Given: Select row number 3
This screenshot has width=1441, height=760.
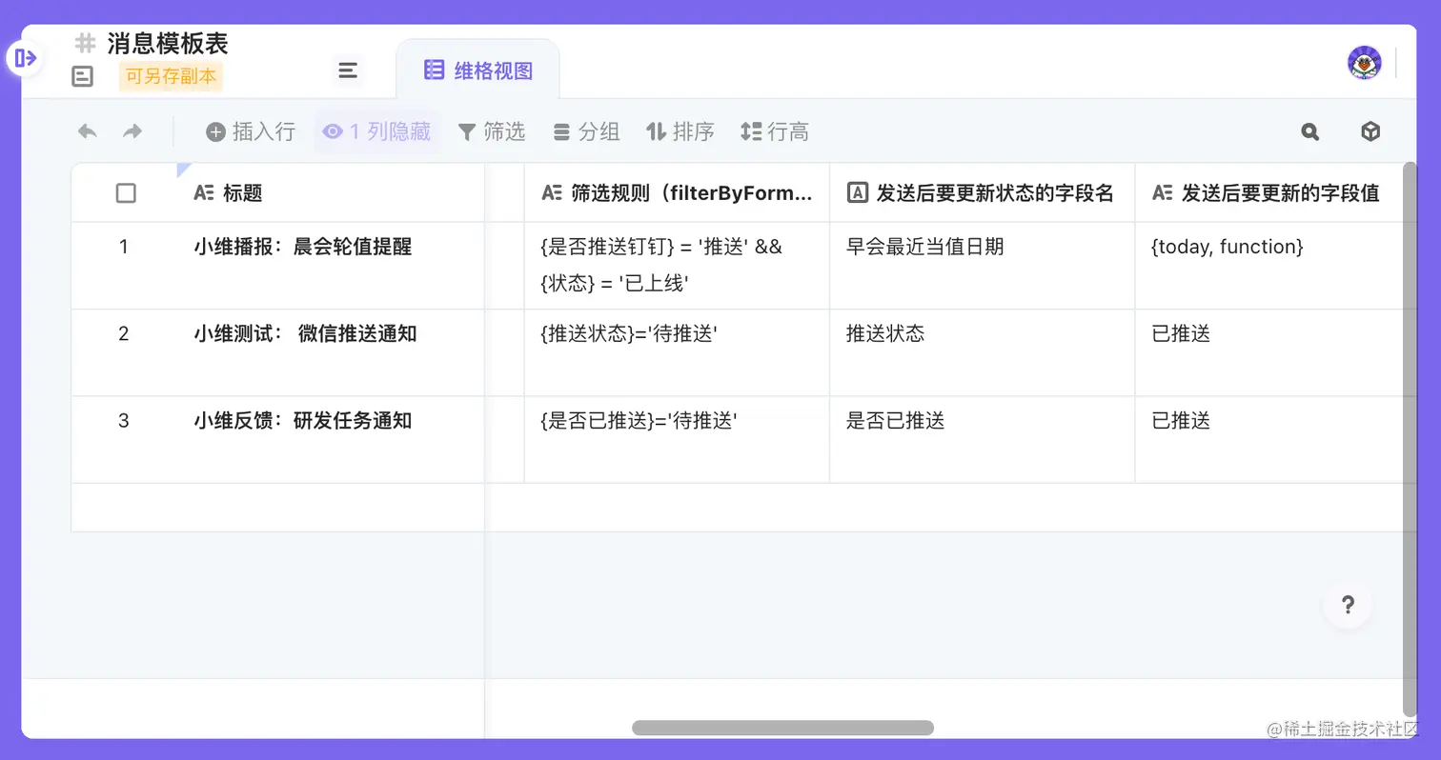Looking at the screenshot, I should pos(123,420).
